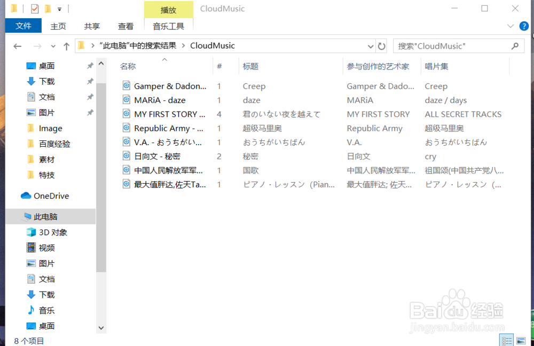Screen dimensions: 534x346
Task: Open Quick Access Toolbar customize dropdown
Action: pyautogui.click(x=59, y=9)
